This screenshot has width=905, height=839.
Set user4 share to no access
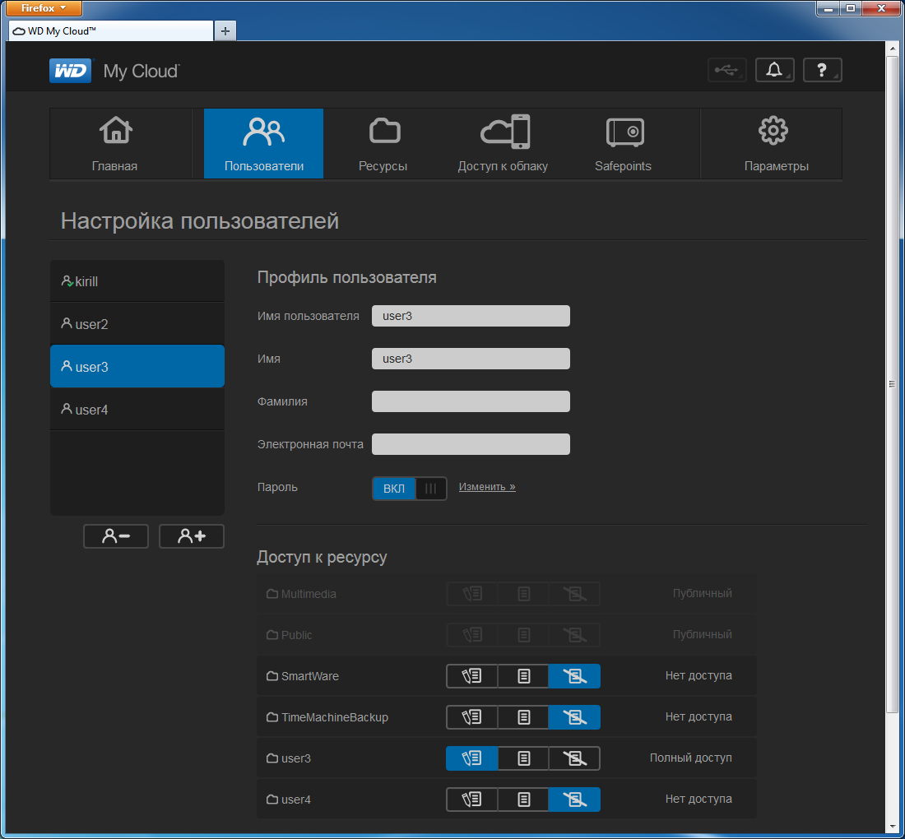click(x=574, y=800)
